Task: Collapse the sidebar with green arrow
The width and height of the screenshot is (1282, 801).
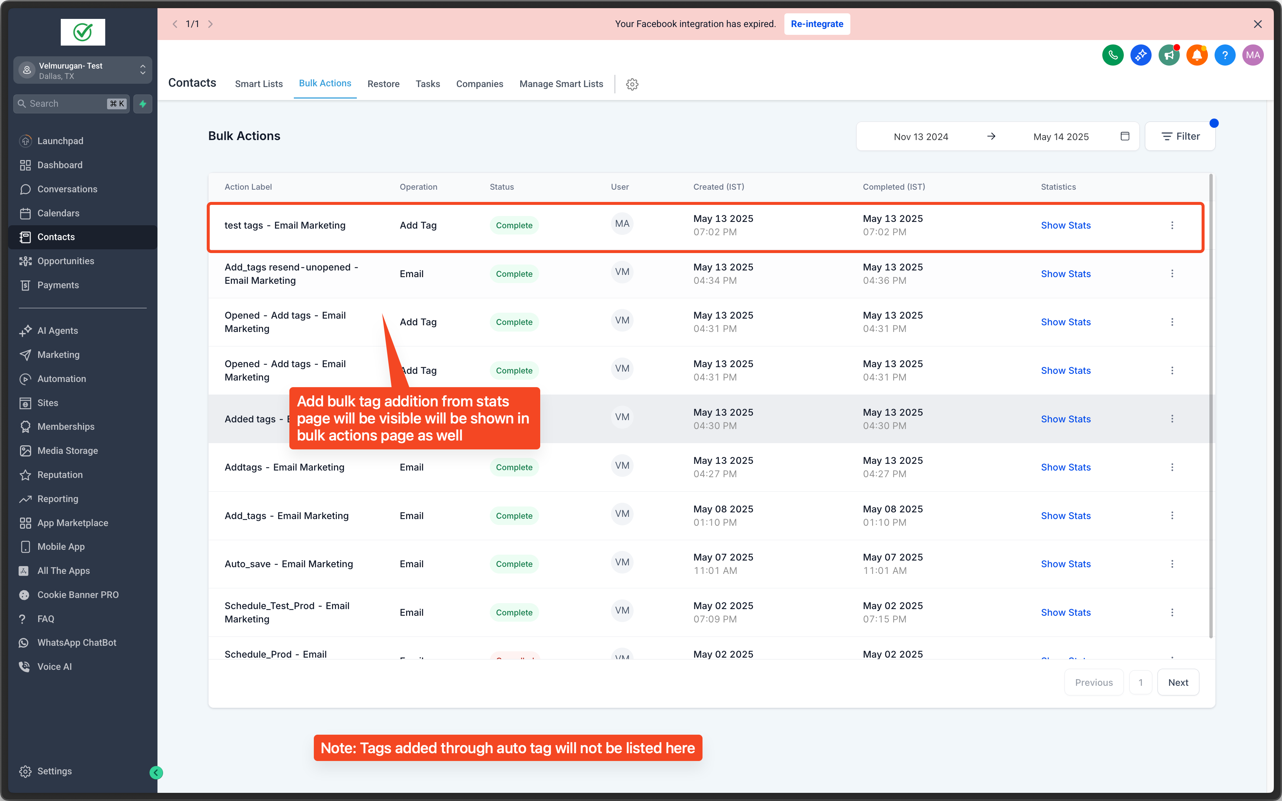Action: pyautogui.click(x=156, y=772)
